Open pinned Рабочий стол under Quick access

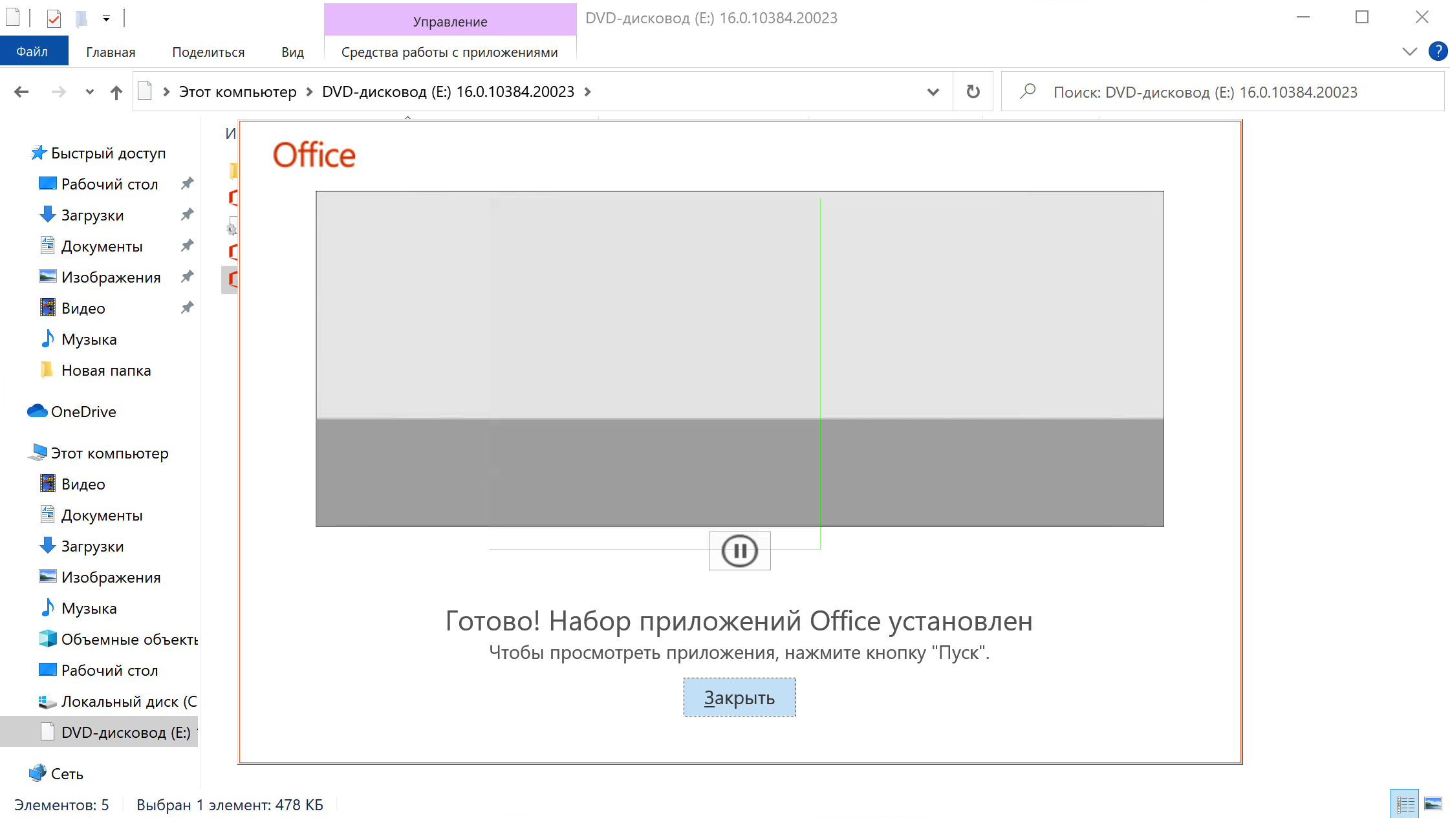[x=109, y=184]
